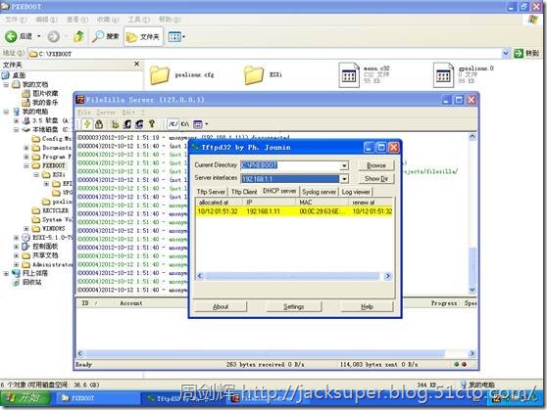
Task: Click FileZilla question mark help icon
Action: coord(151,123)
